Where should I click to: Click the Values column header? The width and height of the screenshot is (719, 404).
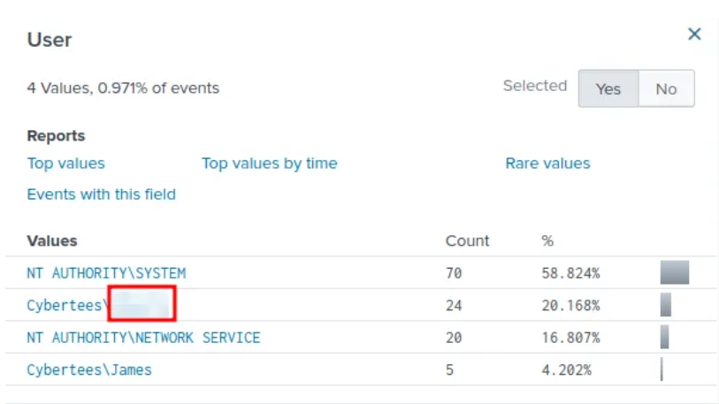pos(52,240)
